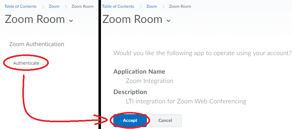Click the Zoom Integration application name text

[x=149, y=81]
